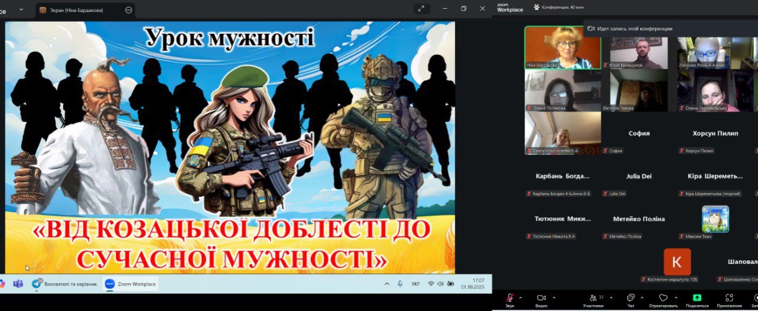
Task: Toggle the camera with the Видео button
Action: point(541,298)
